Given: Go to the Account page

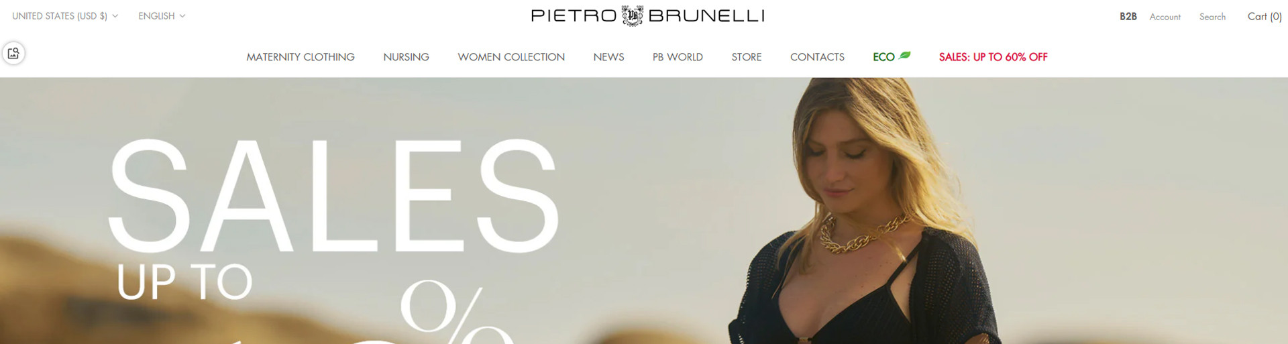Looking at the screenshot, I should [x=1165, y=17].
